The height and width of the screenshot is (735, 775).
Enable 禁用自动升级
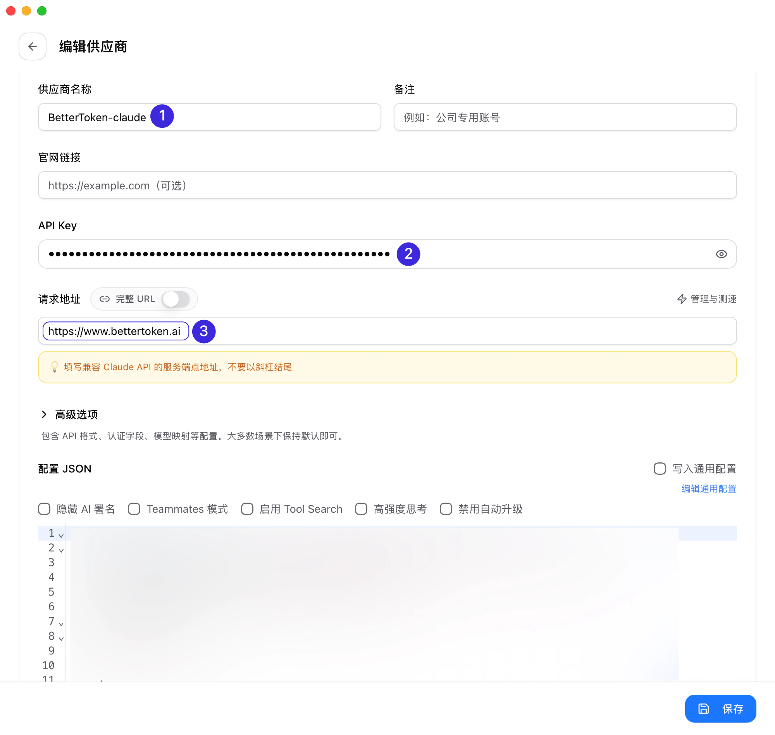pyautogui.click(x=446, y=509)
